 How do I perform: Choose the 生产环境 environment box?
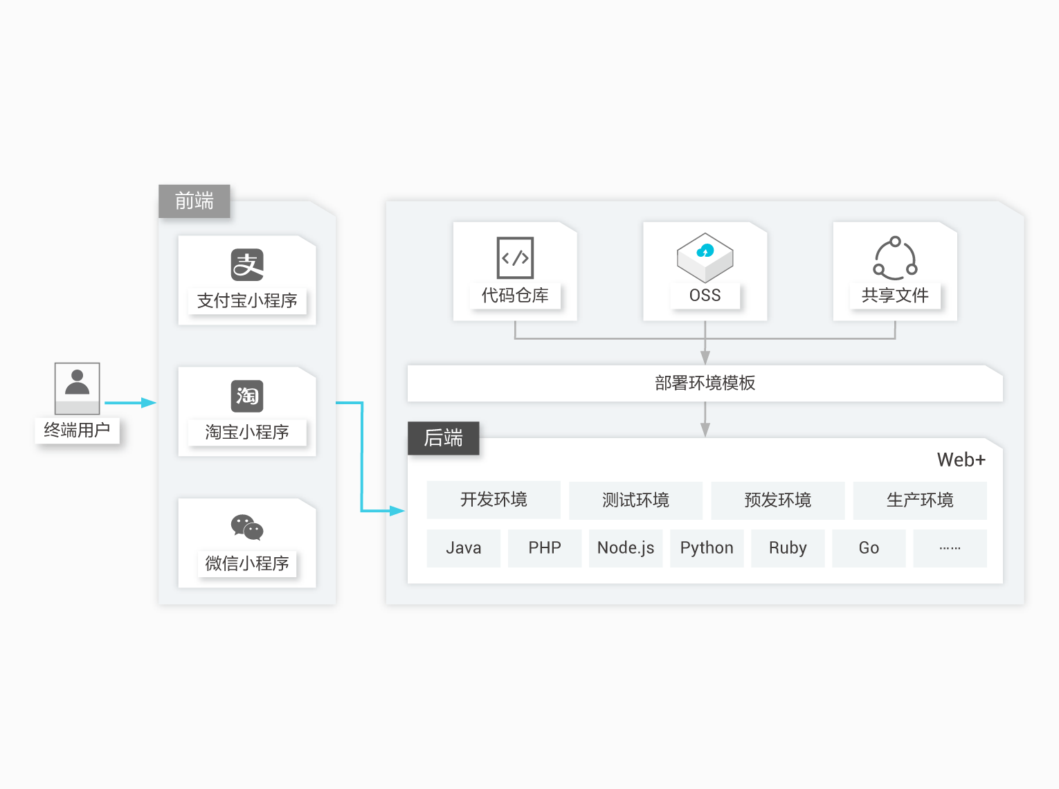(920, 500)
